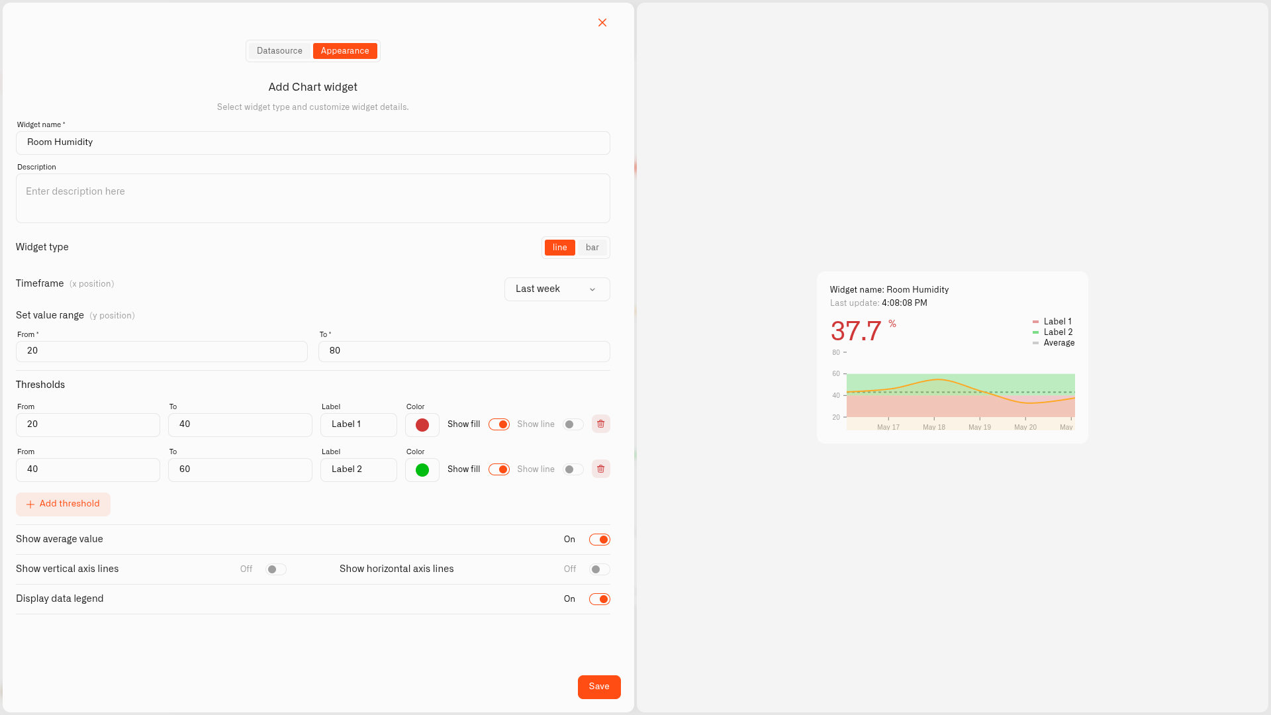Click the Add threshold button

(x=63, y=504)
